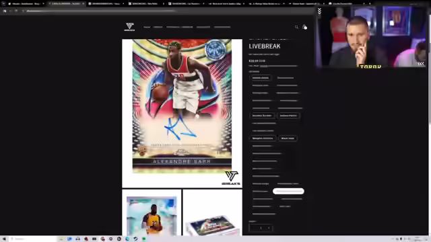Open the Windows Start menu
This screenshot has height=242, width=431.
4,239
